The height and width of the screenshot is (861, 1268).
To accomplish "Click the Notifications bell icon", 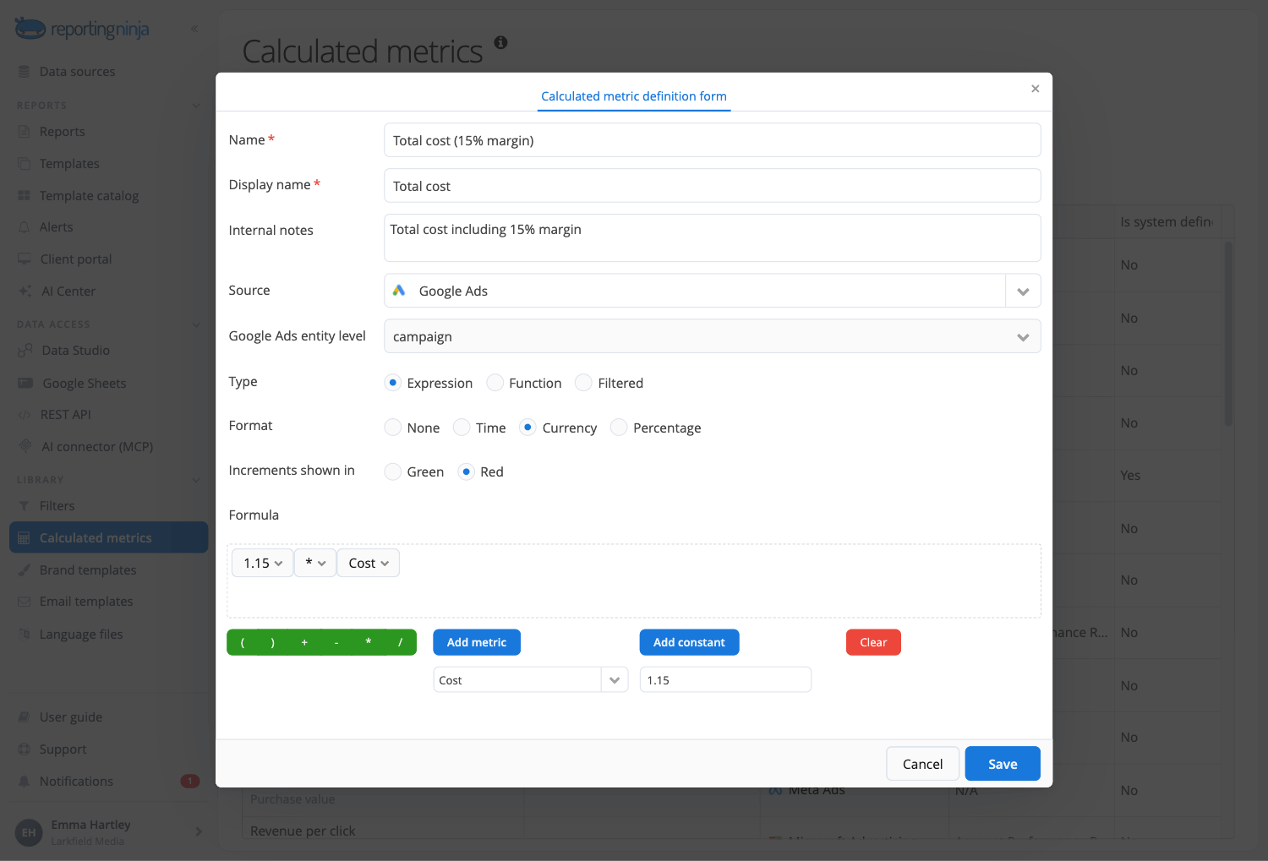I will click(25, 782).
